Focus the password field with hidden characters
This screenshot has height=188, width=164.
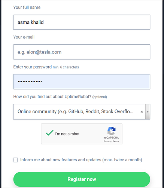(x=82, y=82)
